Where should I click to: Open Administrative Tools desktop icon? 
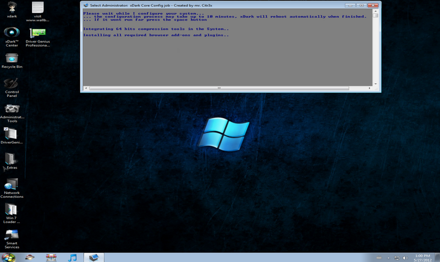pyautogui.click(x=12, y=113)
